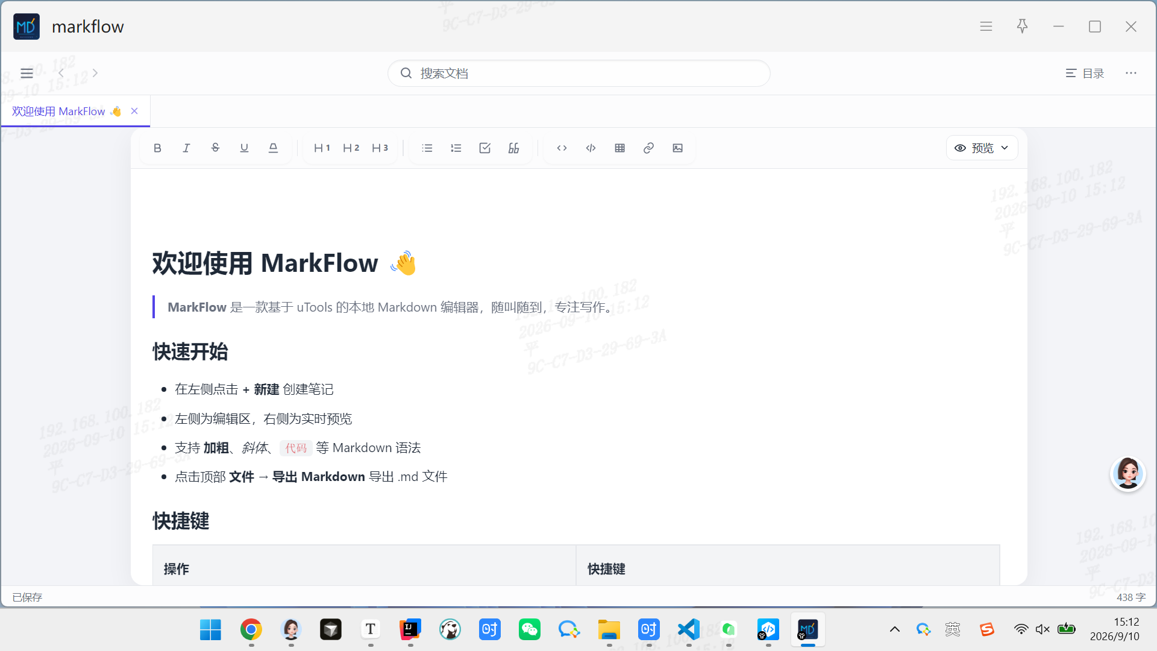Open the 预览 view mode dropdown
1157x651 pixels.
tap(982, 148)
